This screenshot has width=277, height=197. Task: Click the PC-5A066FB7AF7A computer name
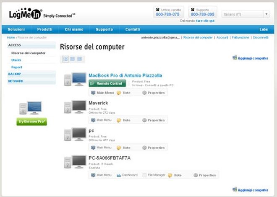click(110, 158)
